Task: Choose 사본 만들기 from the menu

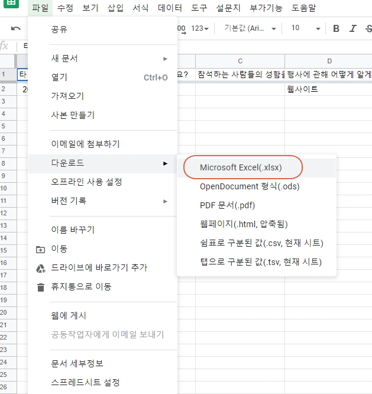Action: click(103, 115)
